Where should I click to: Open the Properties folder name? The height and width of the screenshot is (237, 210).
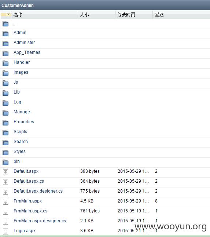[x=24, y=122]
